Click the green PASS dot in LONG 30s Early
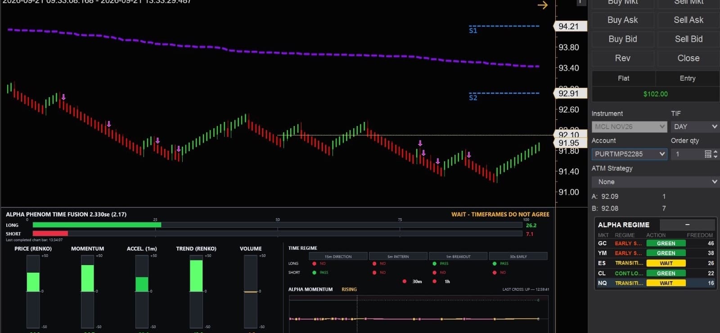Screen dimensions: 720x333 coord(495,263)
